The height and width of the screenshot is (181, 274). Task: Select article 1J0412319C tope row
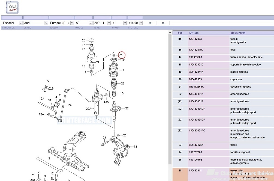pos(223,50)
